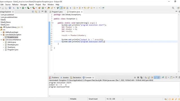Image resolution: width=180 pixels, height=101 pixels.
Task: Toggle Scroll Lock in Console toolbar
Action: [x=149, y=77]
